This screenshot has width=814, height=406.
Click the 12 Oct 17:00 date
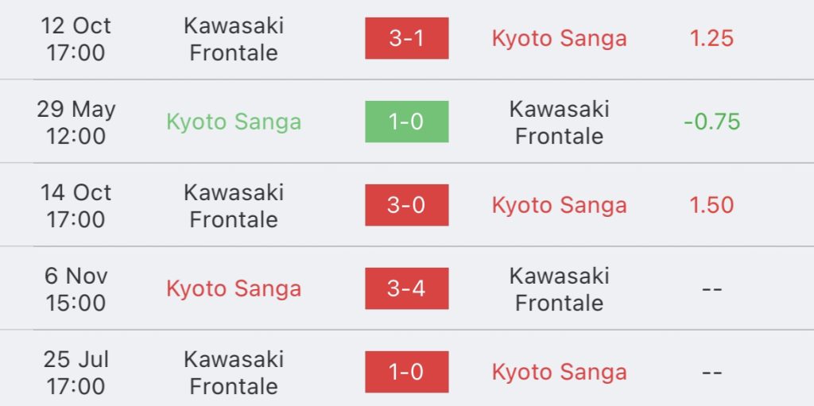pos(76,39)
